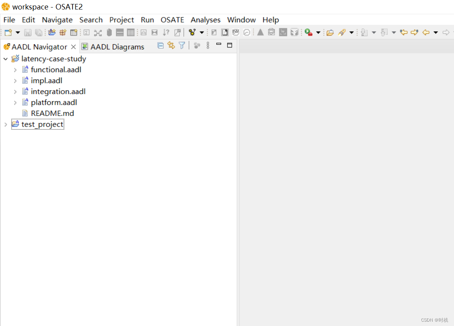
Task: Switch to the AADL Navigator tab
Action: [39, 47]
